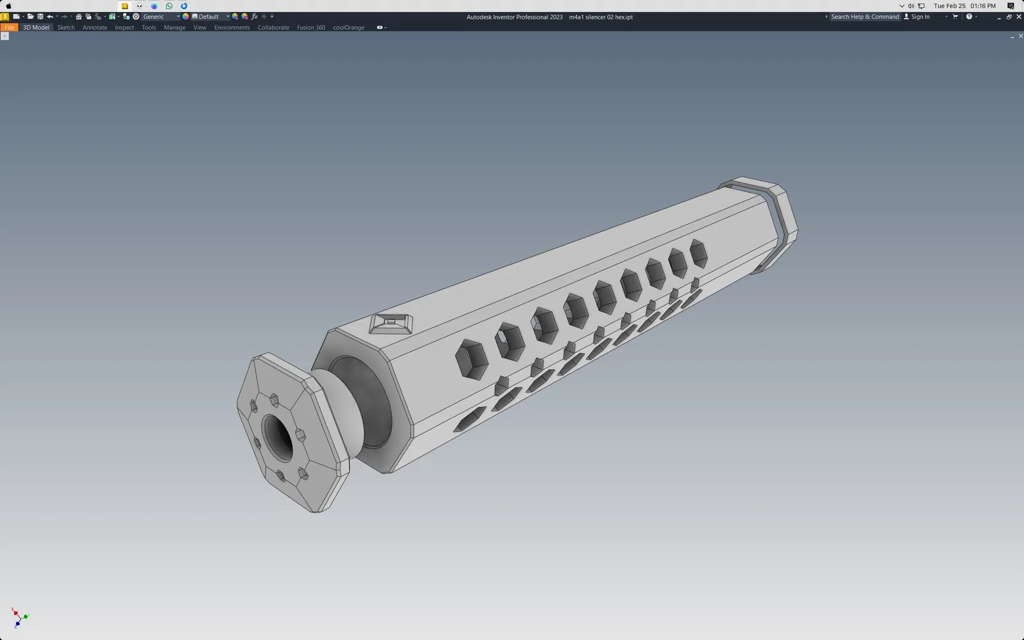Customize the Quick Access Toolbar dropdown

tap(272, 17)
